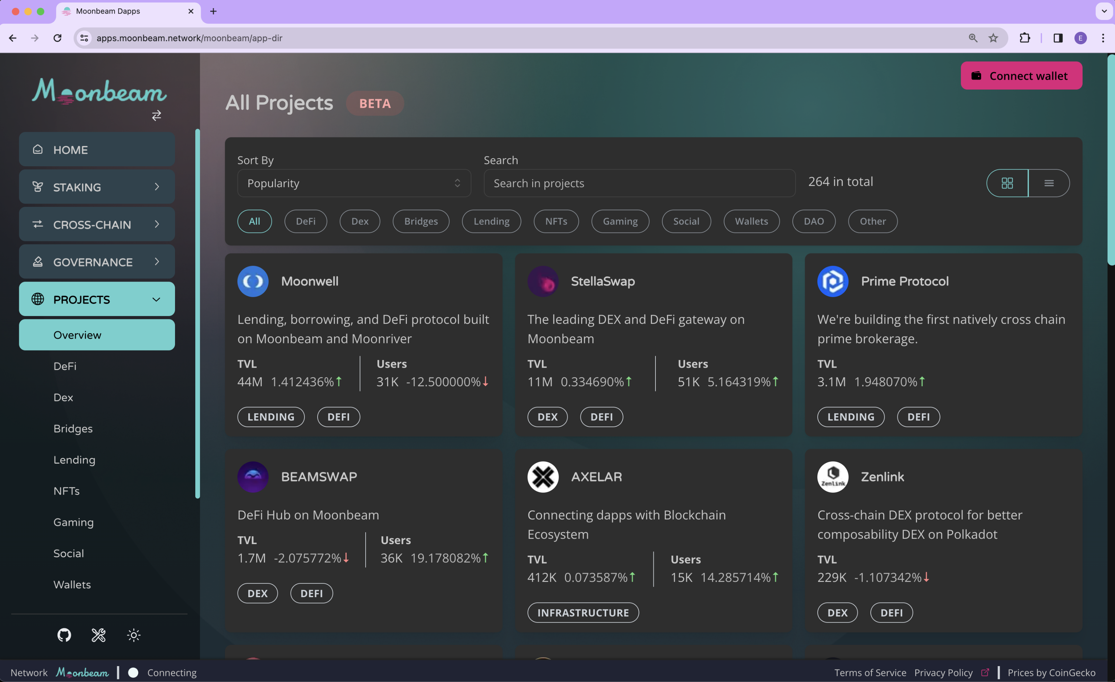Select Dex in sidebar submenu
The width and height of the screenshot is (1115, 682).
[64, 397]
